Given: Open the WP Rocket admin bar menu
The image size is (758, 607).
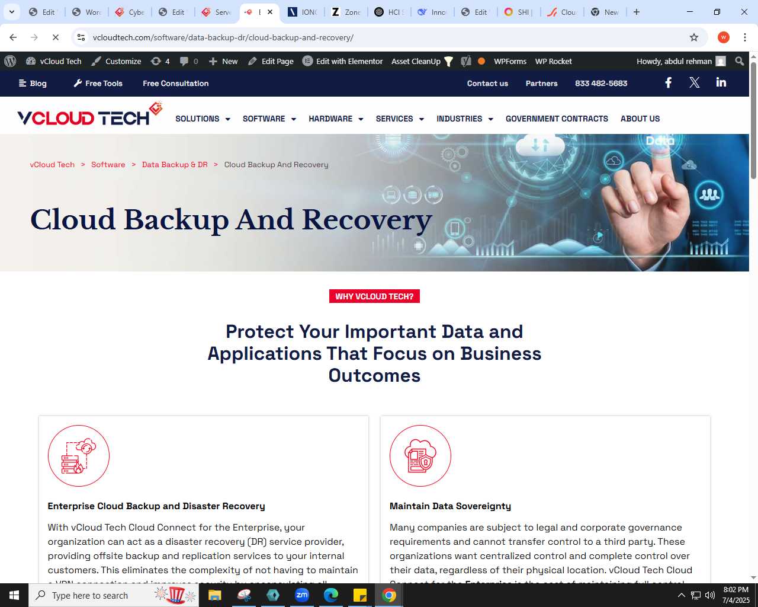Looking at the screenshot, I should (554, 61).
